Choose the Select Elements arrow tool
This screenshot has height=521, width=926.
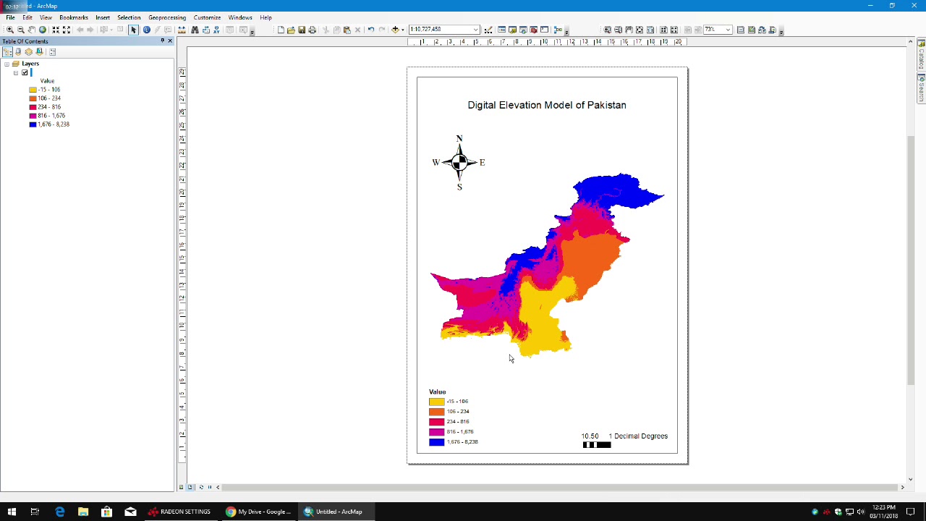tap(133, 30)
